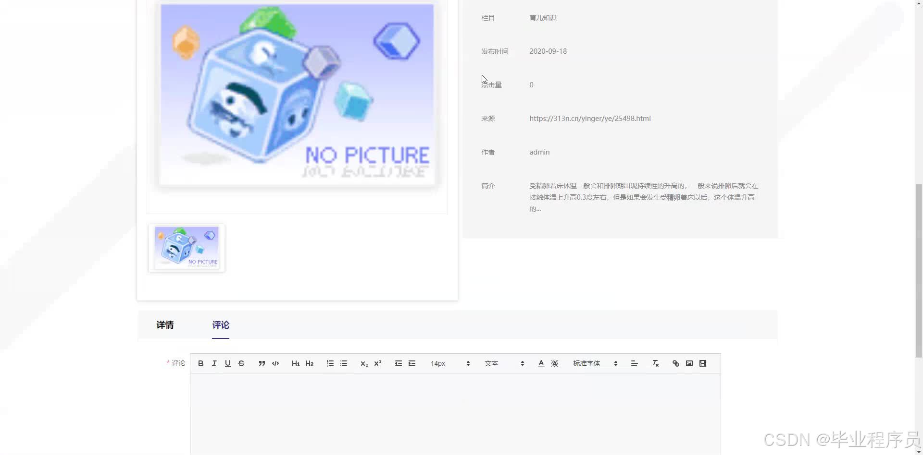Decrease text indent
Screen dimensions: 923x455
399,363
